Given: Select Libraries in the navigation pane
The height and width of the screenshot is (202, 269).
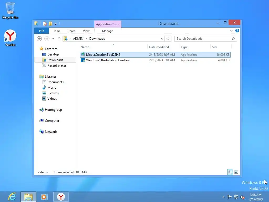Looking at the screenshot, I should [x=51, y=77].
